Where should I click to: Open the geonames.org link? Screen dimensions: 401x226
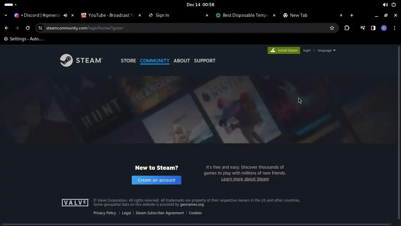[192, 205]
